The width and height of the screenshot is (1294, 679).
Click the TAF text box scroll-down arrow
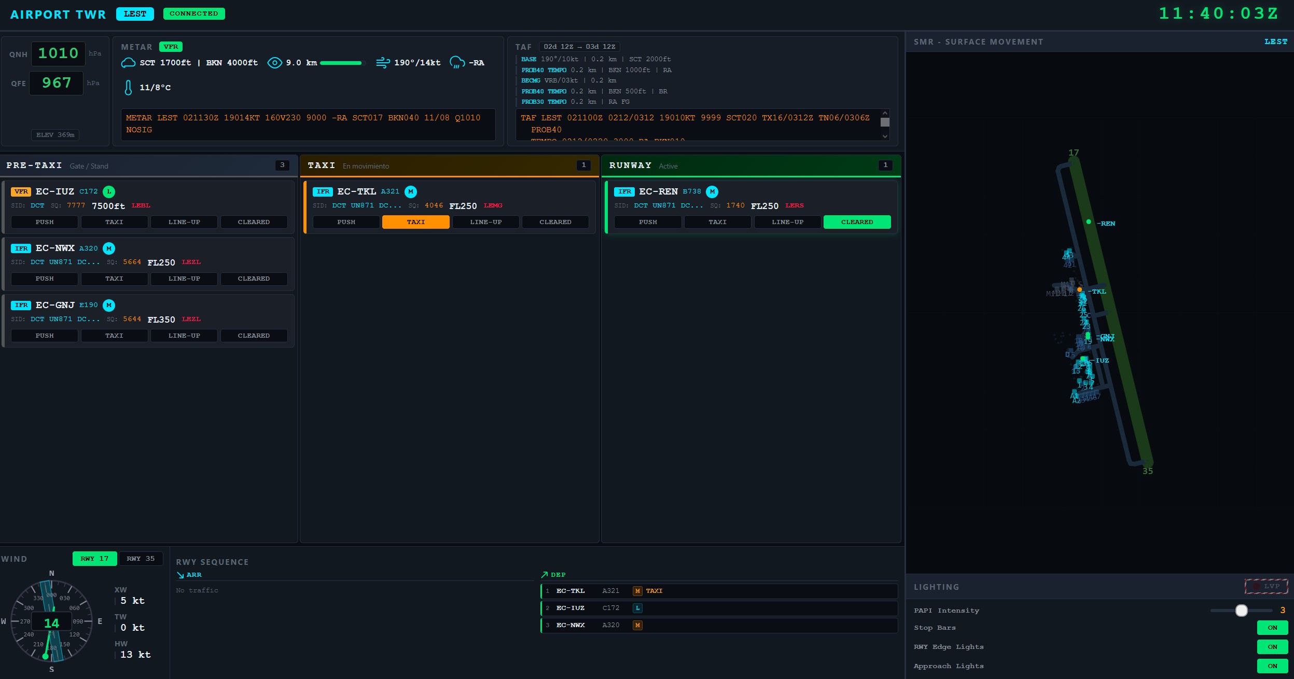pos(884,136)
